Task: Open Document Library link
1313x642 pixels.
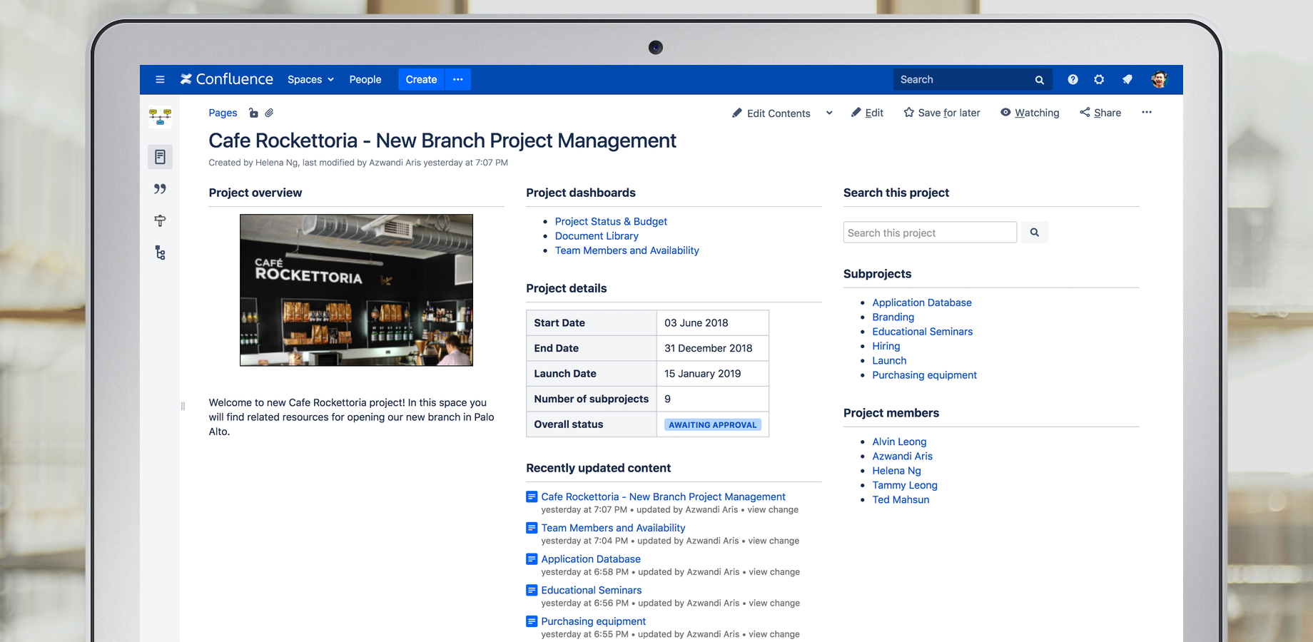Action: pos(597,236)
